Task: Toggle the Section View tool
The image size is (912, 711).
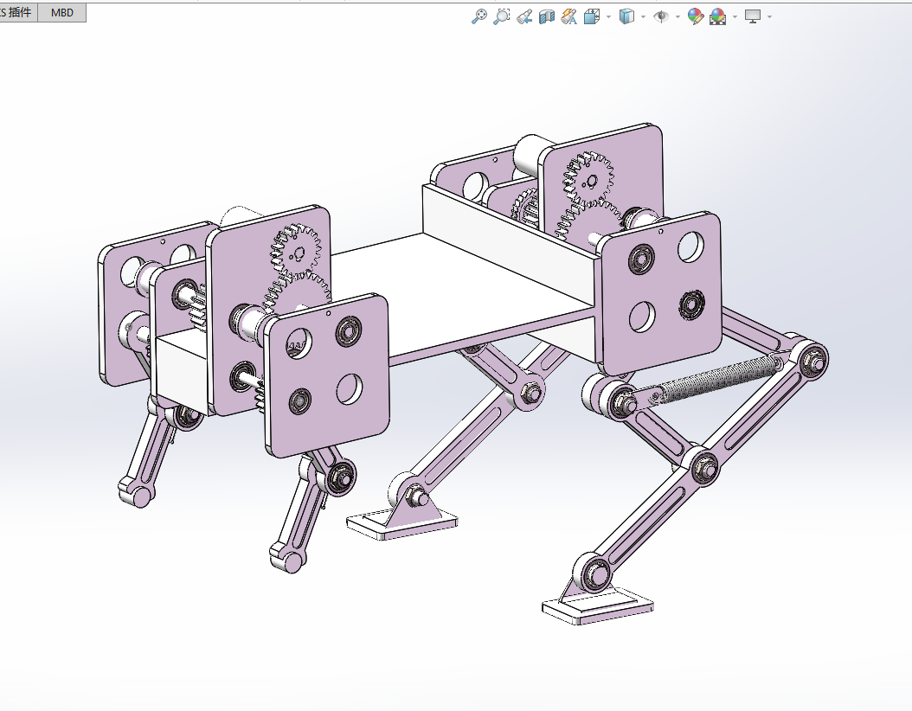Action: coord(547,16)
